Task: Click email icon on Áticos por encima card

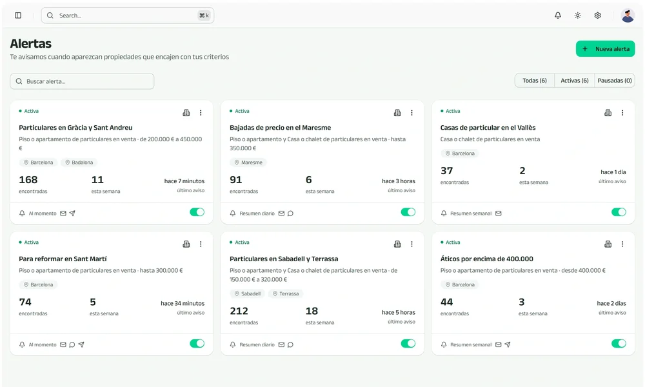Action: point(499,344)
